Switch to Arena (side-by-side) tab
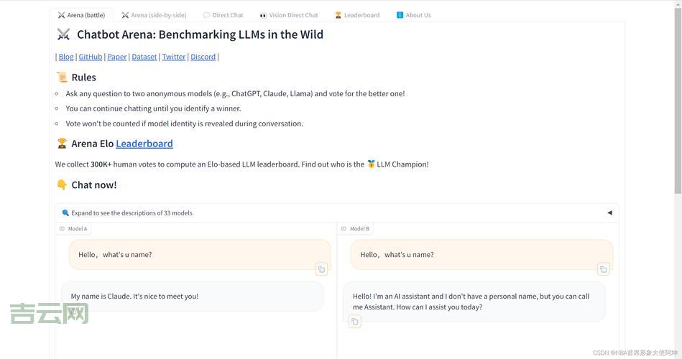 click(x=154, y=15)
